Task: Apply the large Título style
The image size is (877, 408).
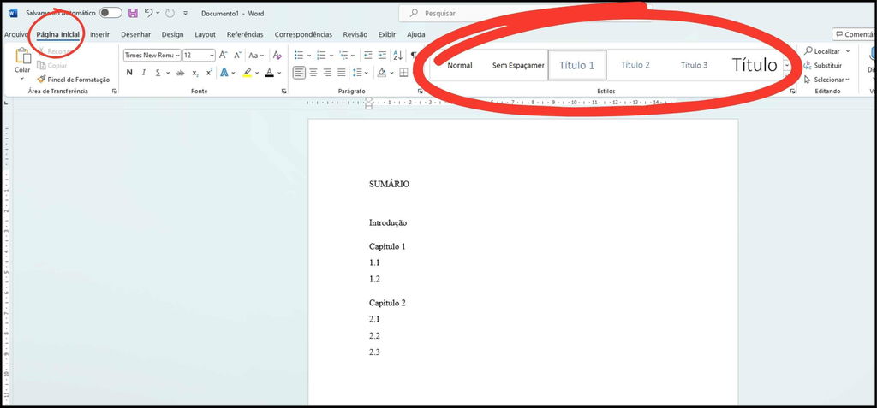Action: pos(755,65)
